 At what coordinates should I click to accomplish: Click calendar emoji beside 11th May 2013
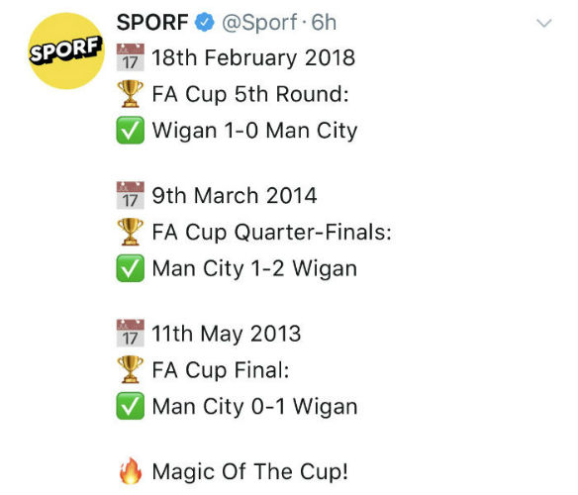(x=131, y=333)
